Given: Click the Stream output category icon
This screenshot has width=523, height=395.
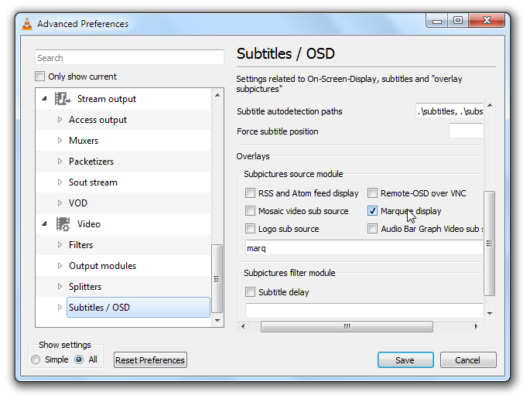Looking at the screenshot, I should (63, 99).
